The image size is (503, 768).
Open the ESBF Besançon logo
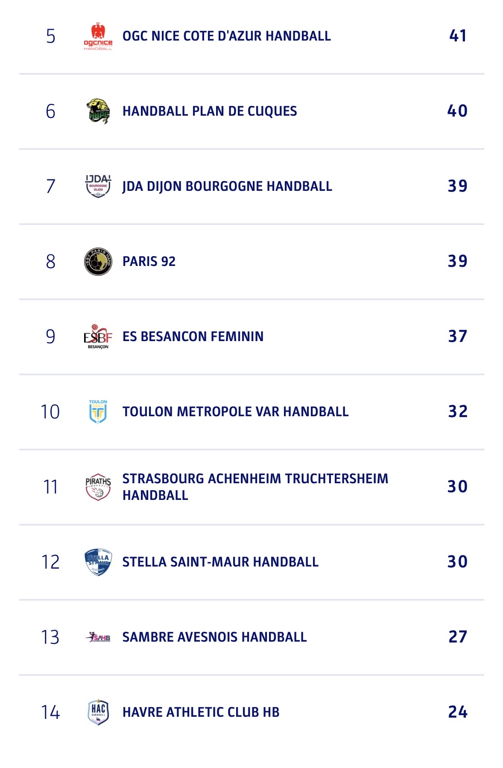[98, 336]
